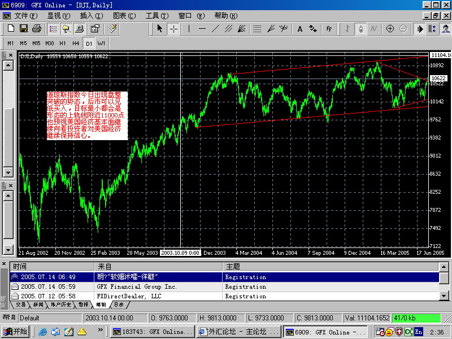Switch to bar chart mode
Screen dimensions: 452x339
347,29
